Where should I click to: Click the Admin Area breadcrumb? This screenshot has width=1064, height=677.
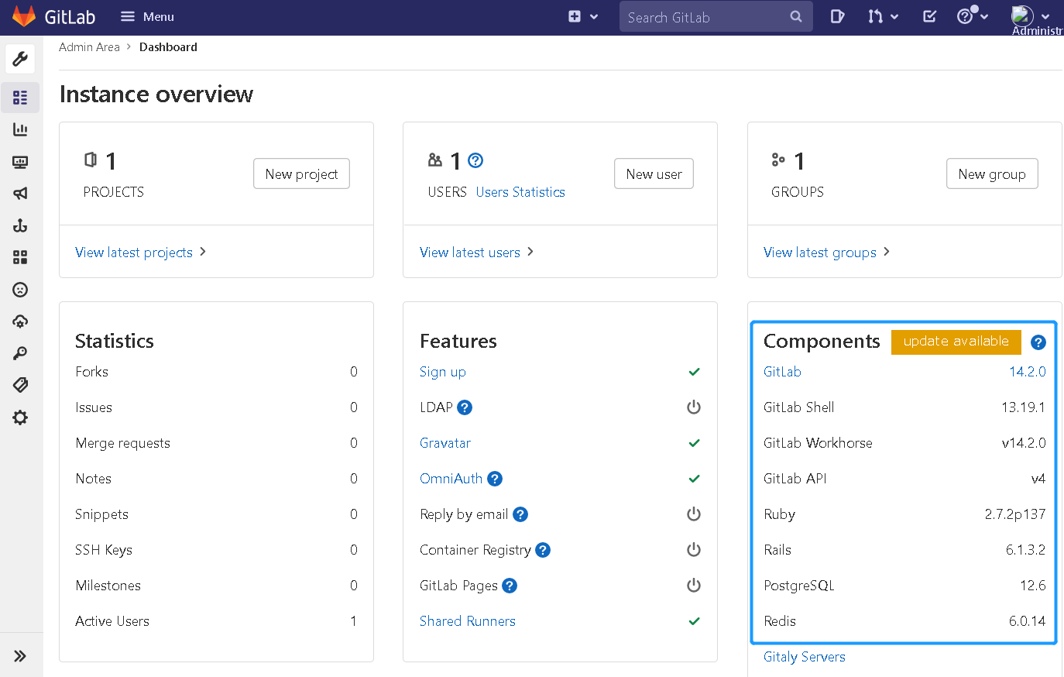89,47
